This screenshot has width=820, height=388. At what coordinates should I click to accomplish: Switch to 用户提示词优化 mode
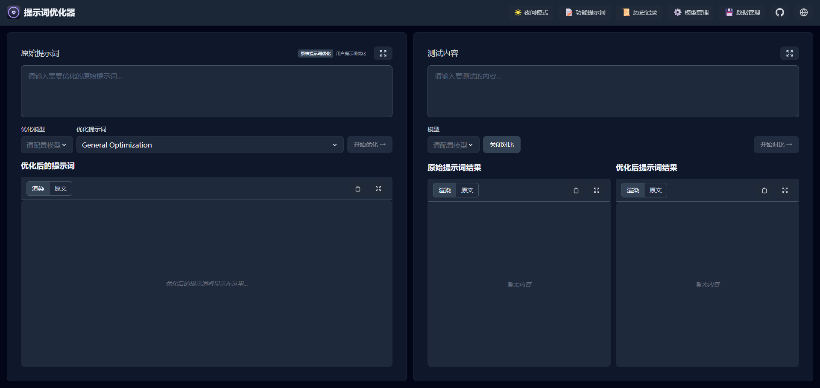click(x=351, y=54)
